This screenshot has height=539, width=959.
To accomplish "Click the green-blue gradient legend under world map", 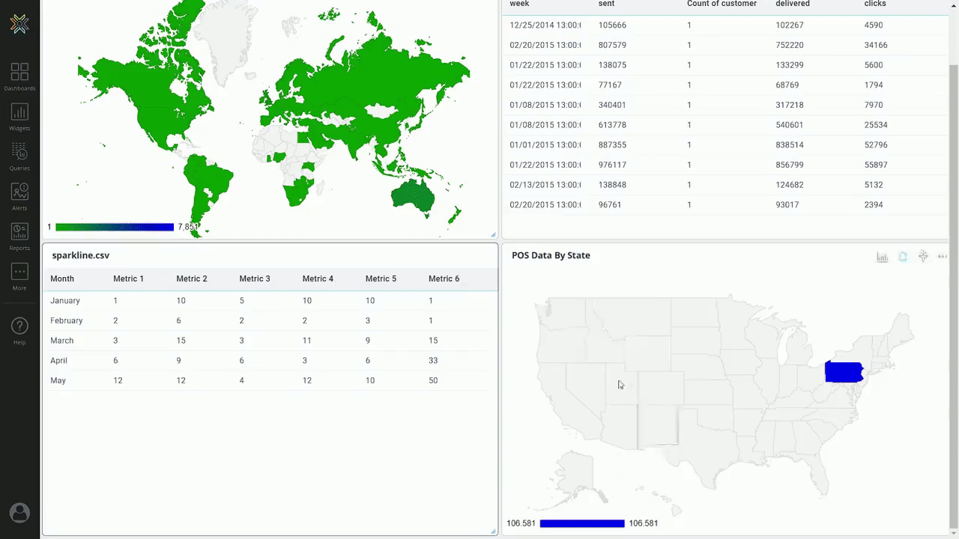I will [x=114, y=227].
